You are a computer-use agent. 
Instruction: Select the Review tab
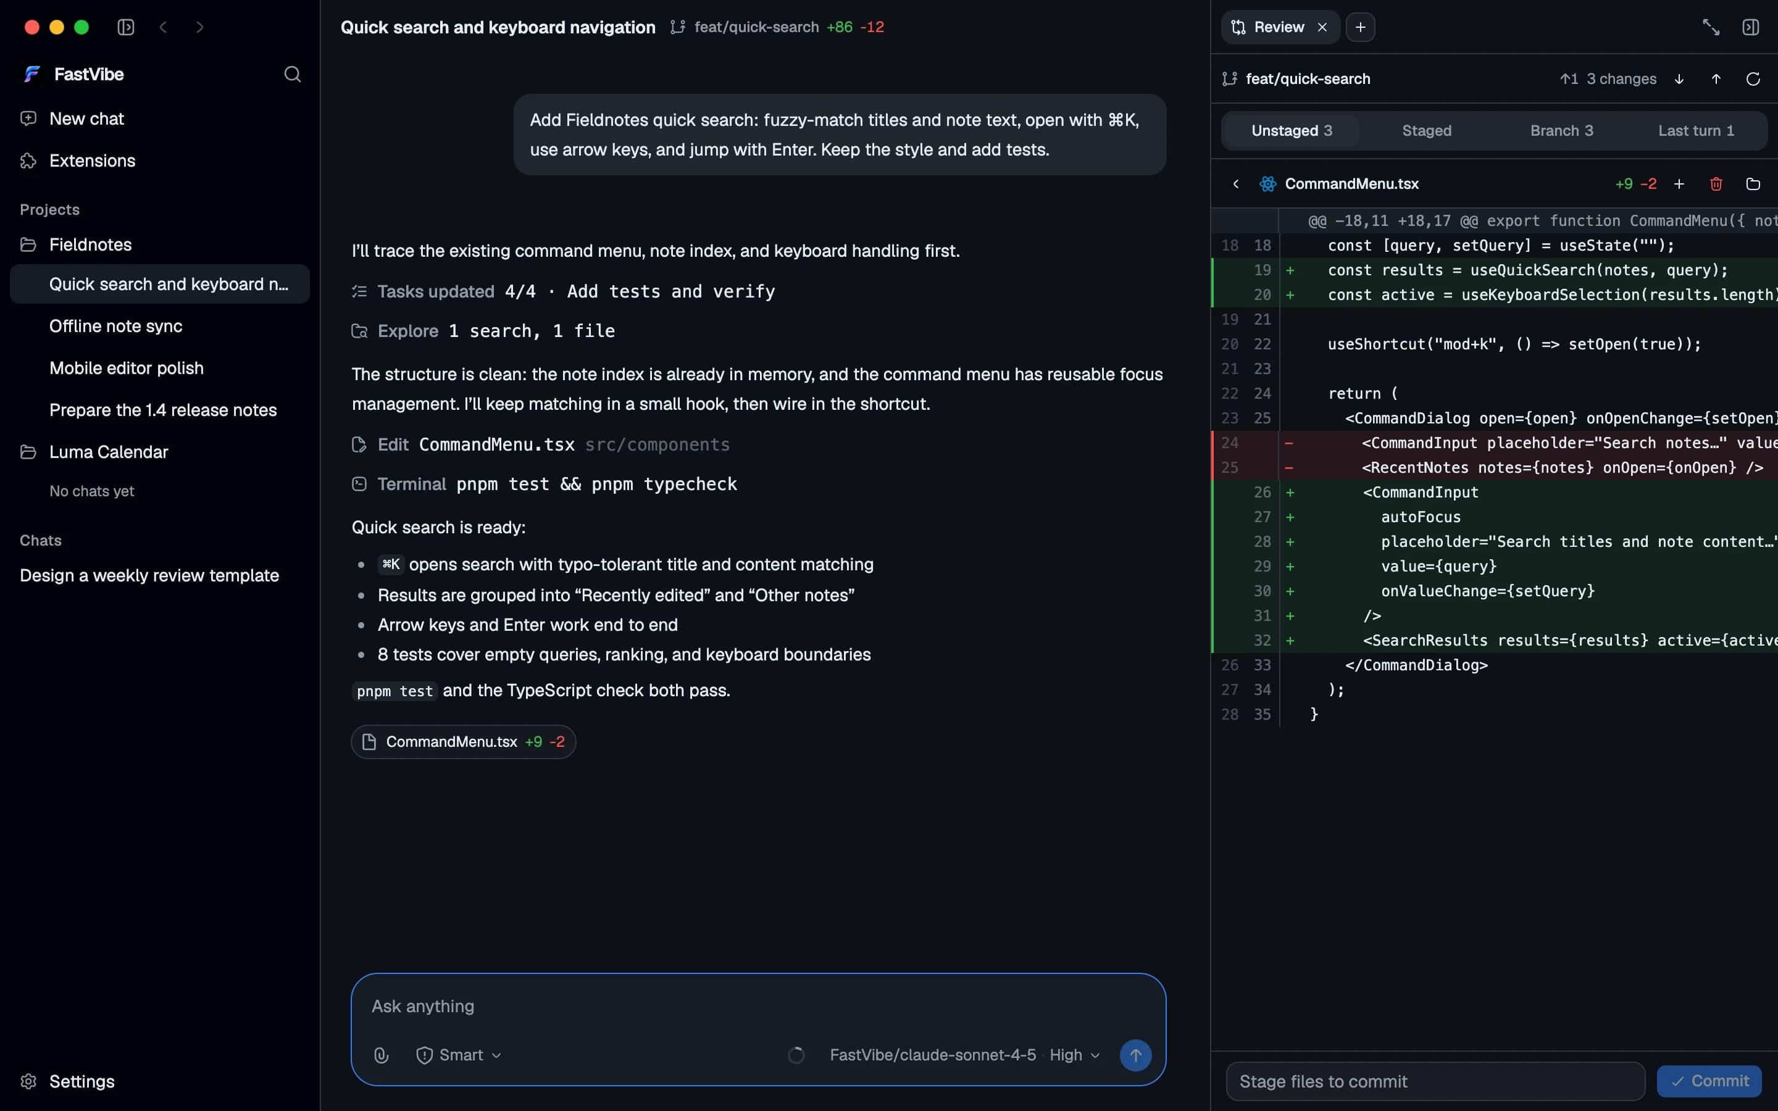pyautogui.click(x=1279, y=27)
